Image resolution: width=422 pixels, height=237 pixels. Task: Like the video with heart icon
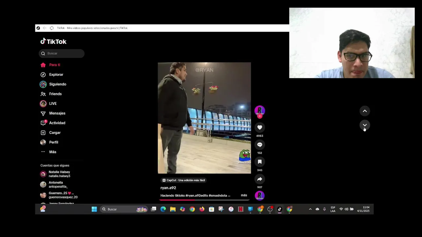click(x=260, y=127)
